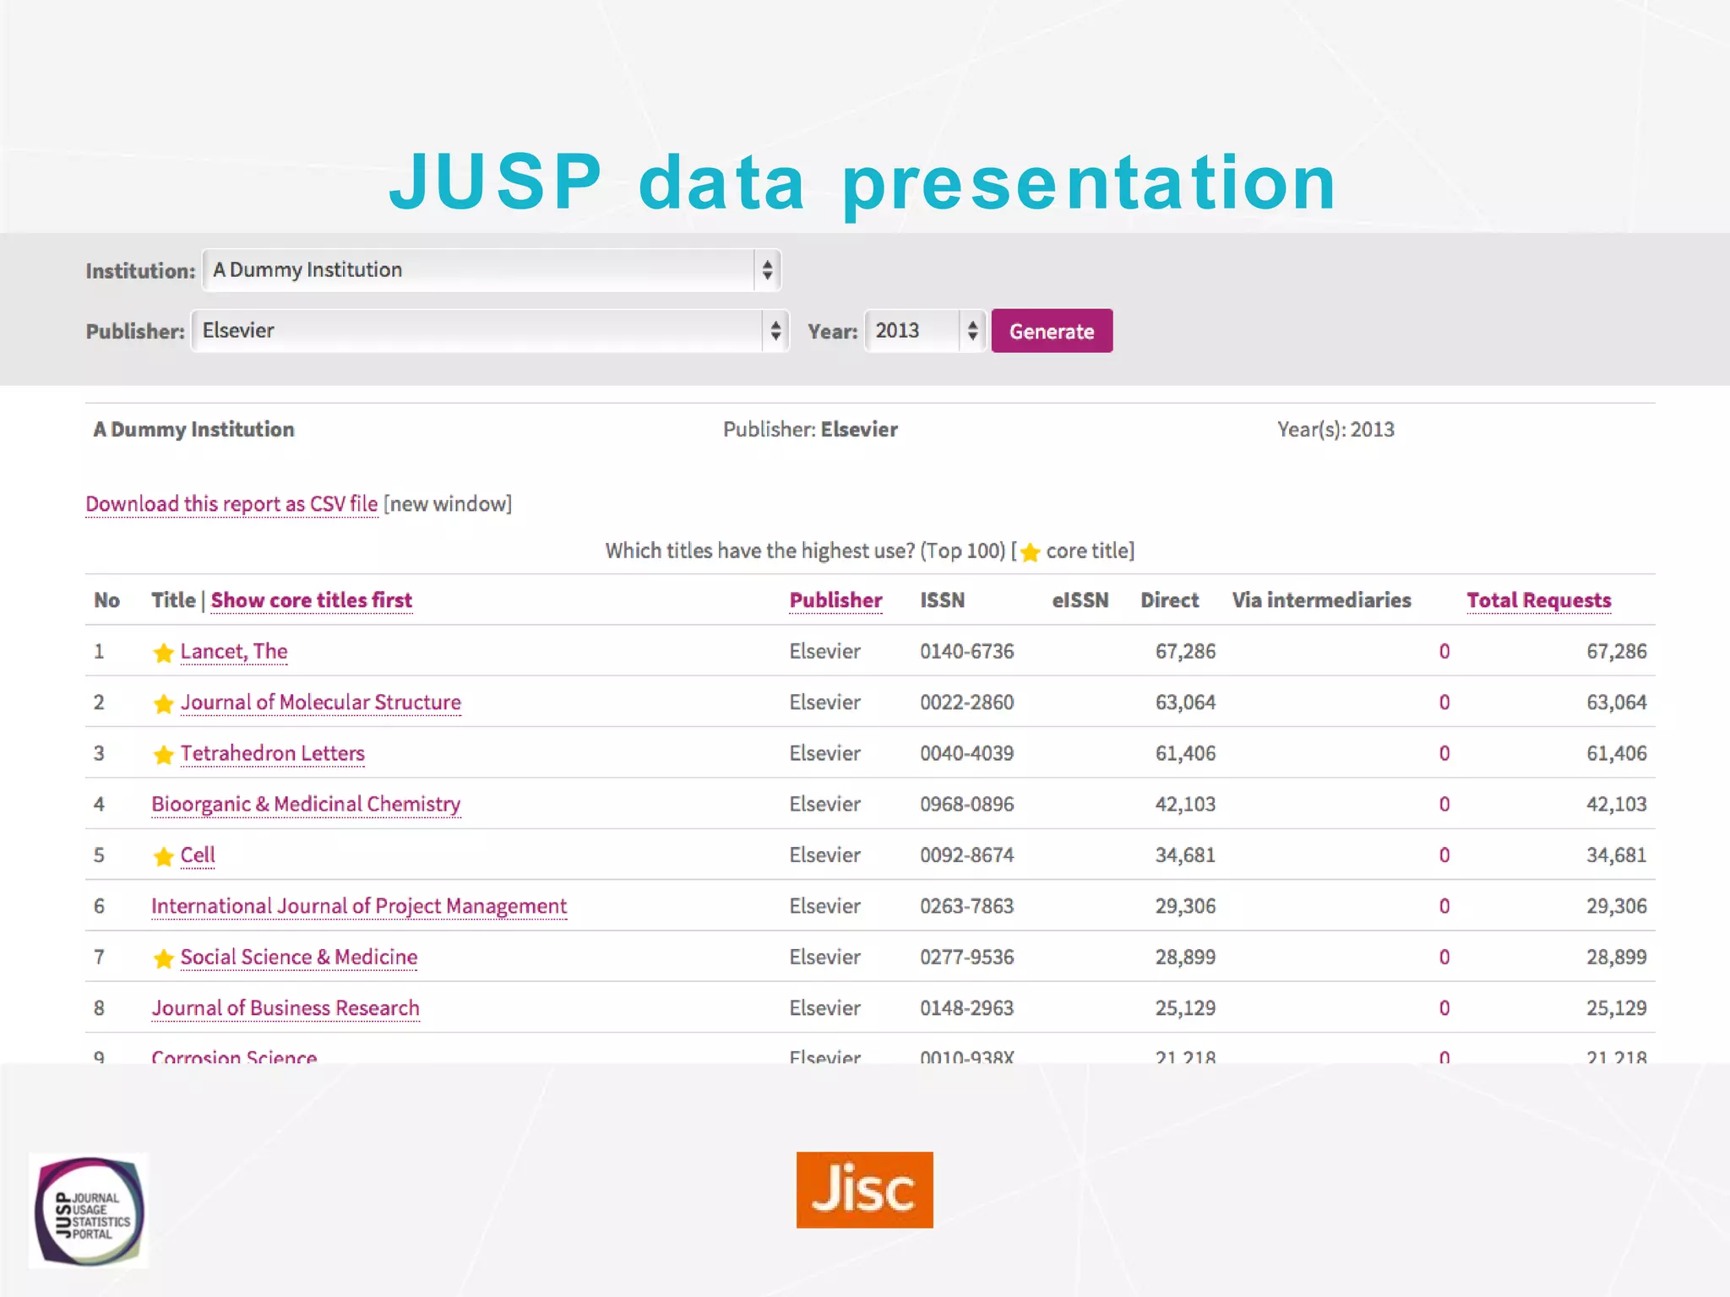The height and width of the screenshot is (1297, 1730).
Task: Download this report as CSV file
Action: tap(231, 504)
